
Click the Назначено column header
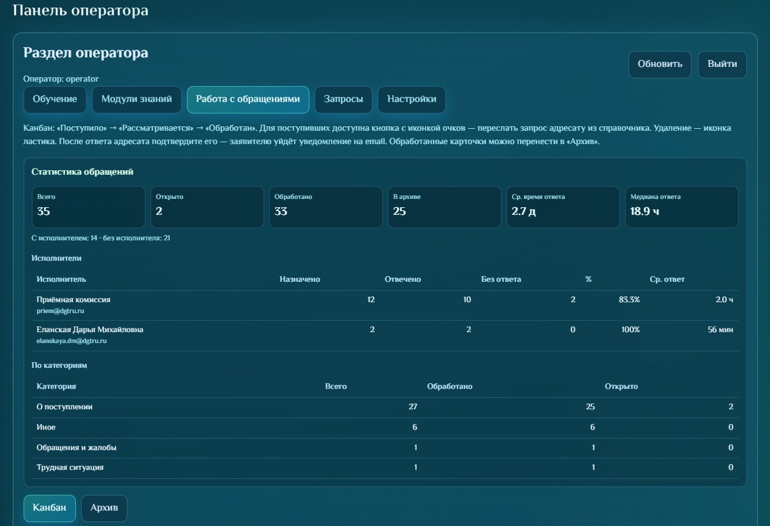(x=300, y=279)
